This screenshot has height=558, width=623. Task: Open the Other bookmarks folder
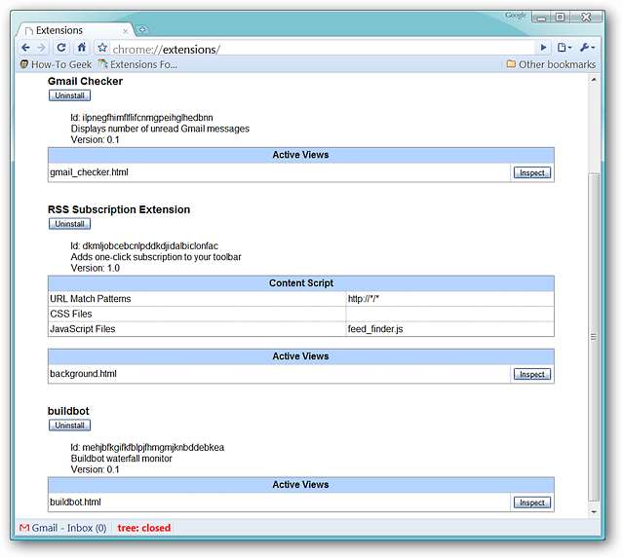click(x=550, y=64)
